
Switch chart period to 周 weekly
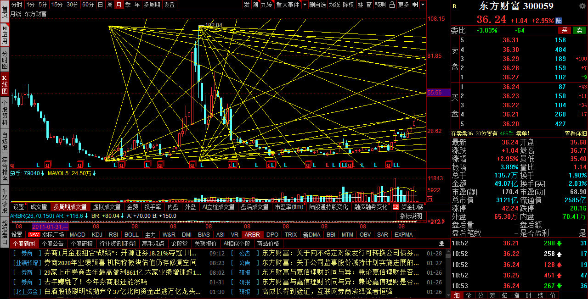point(109,5)
